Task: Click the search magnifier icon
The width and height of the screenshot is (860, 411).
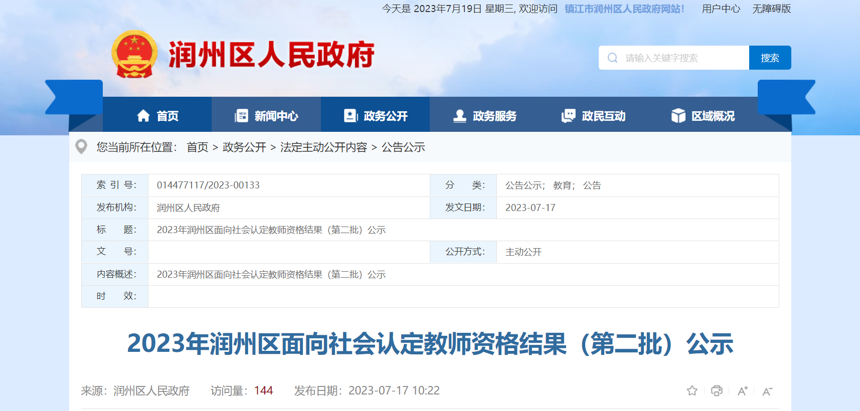Action: pos(612,58)
